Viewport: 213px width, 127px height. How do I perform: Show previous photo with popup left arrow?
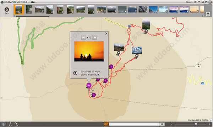pos(83,37)
